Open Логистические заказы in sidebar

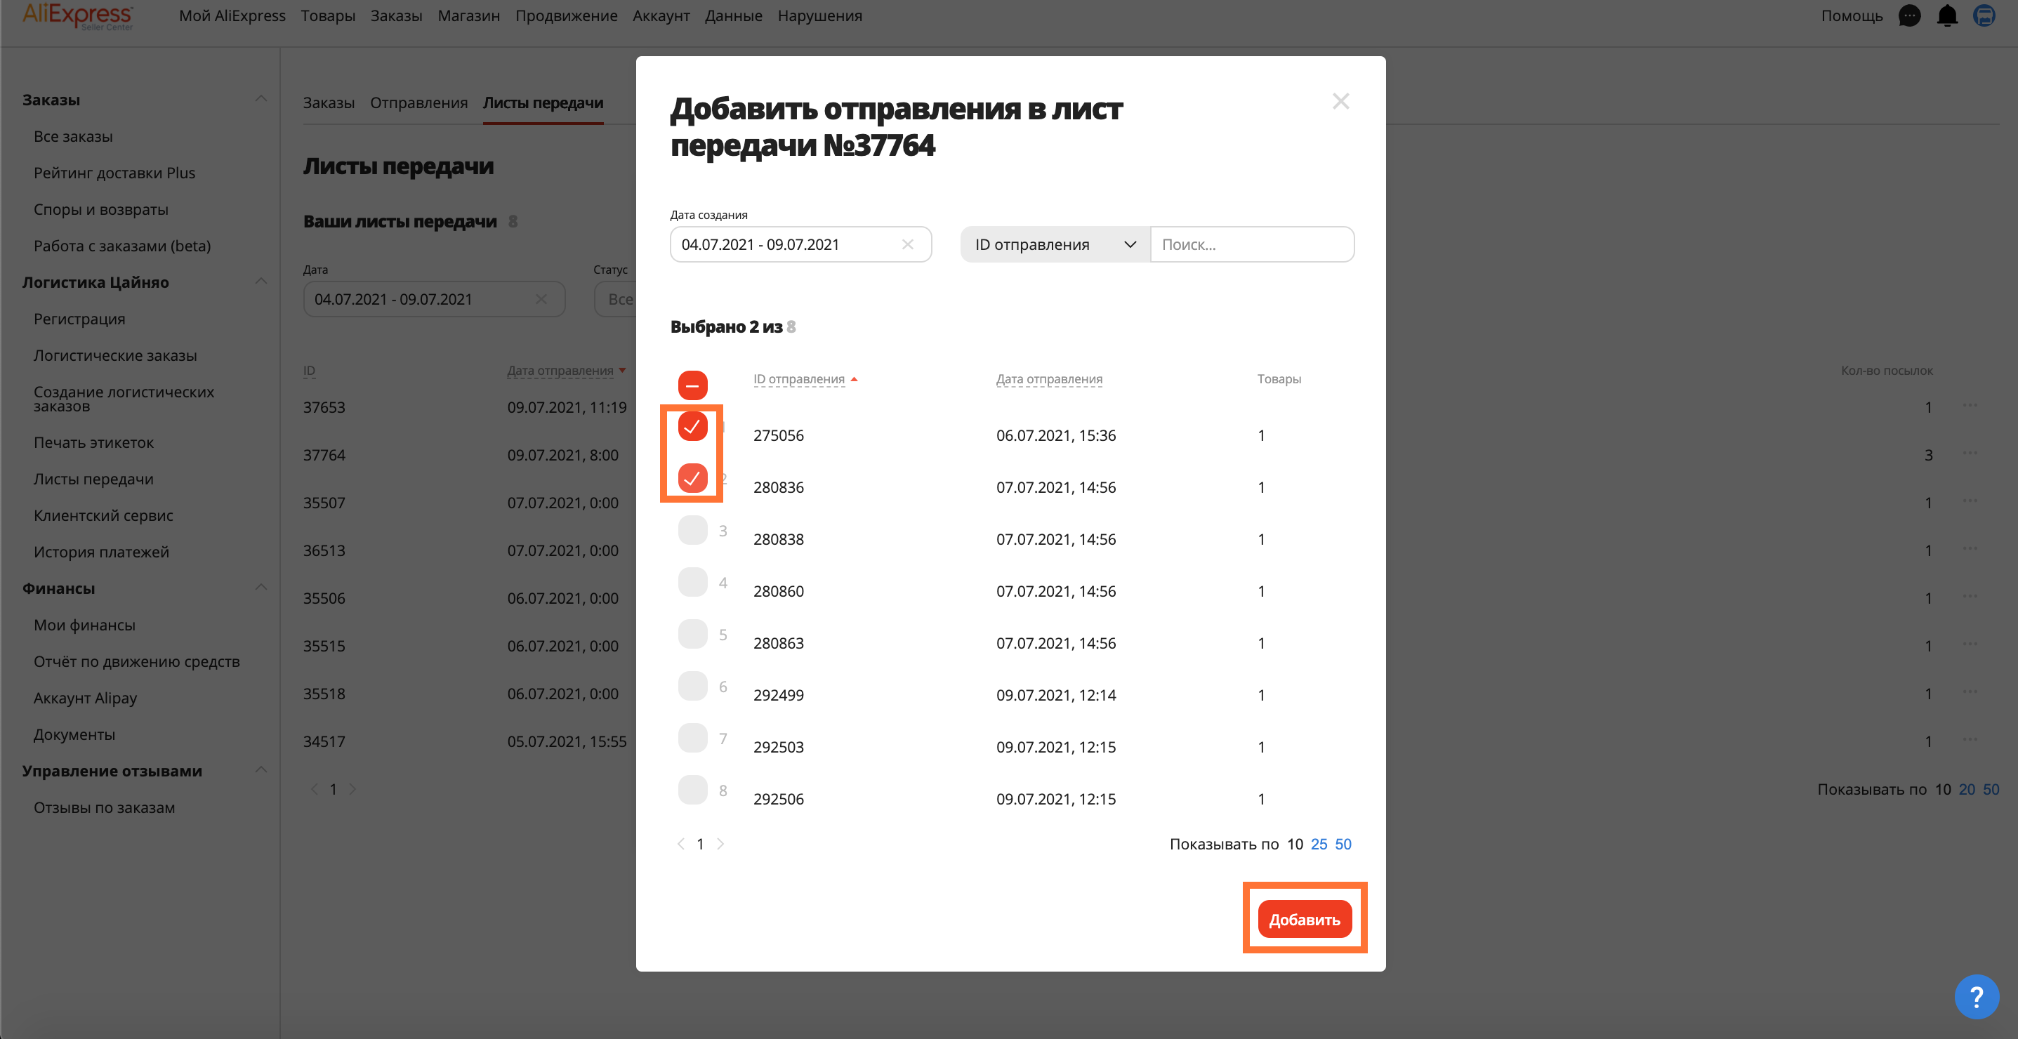point(115,355)
